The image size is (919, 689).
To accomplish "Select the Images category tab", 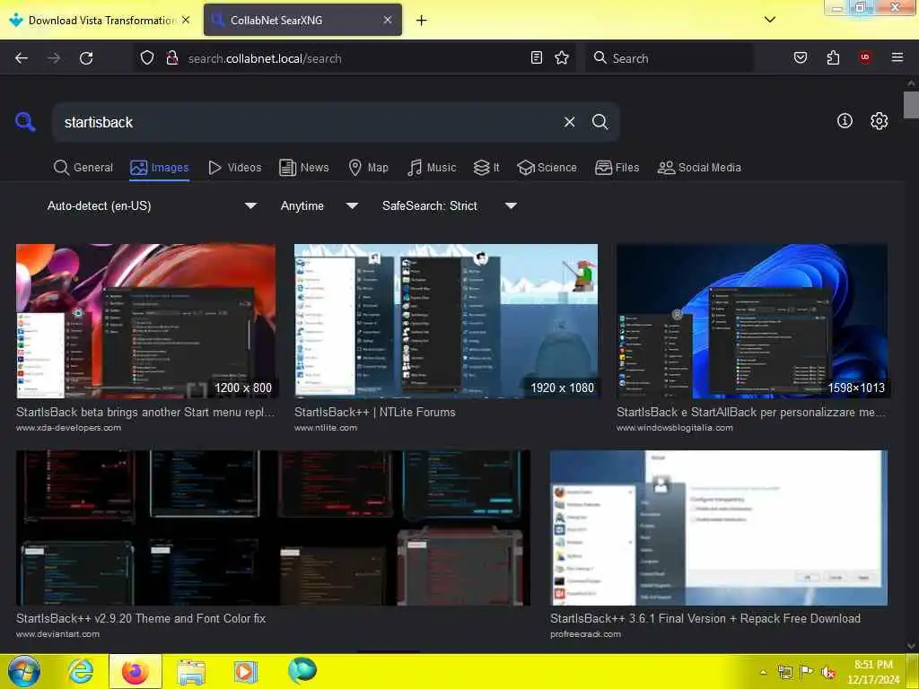I will click(160, 168).
